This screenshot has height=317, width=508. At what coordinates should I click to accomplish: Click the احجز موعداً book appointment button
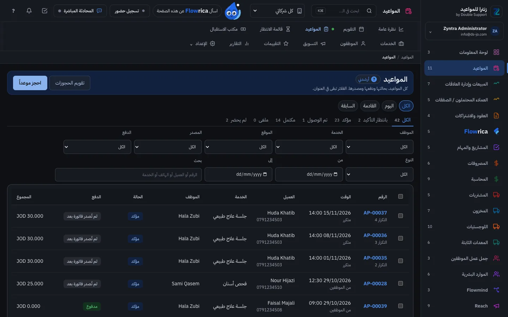click(30, 83)
